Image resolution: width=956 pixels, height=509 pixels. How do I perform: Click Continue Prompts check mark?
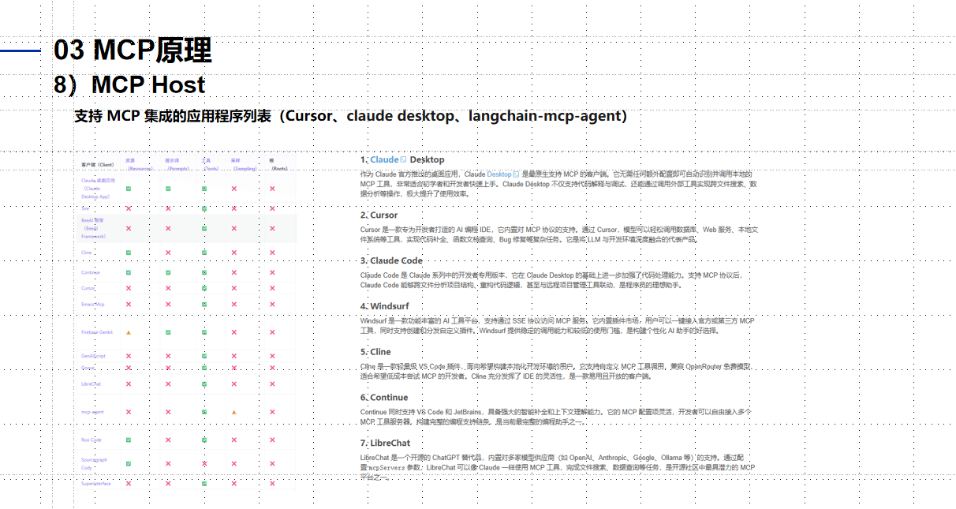click(x=168, y=272)
